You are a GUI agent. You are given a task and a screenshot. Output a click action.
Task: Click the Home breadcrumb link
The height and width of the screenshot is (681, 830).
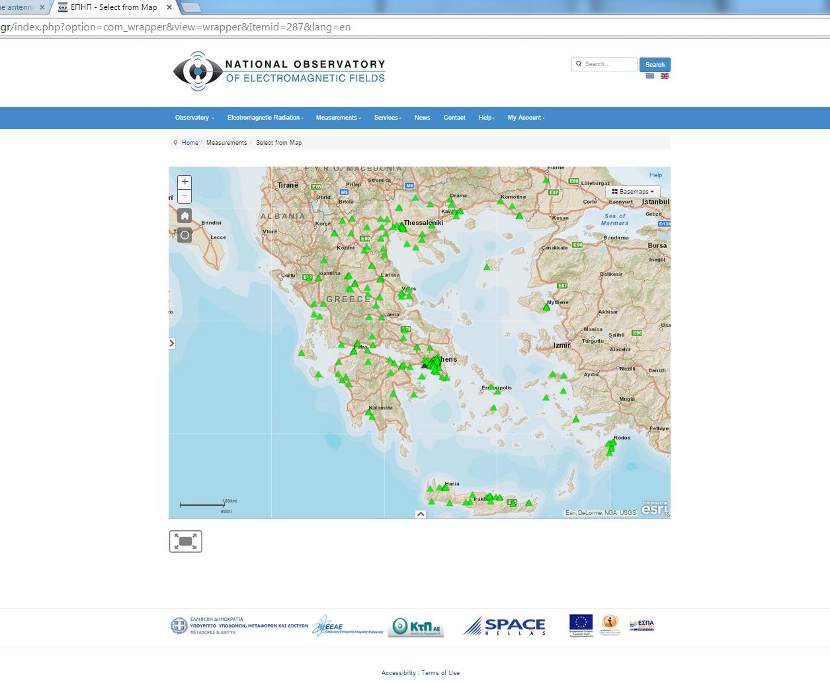pos(190,143)
